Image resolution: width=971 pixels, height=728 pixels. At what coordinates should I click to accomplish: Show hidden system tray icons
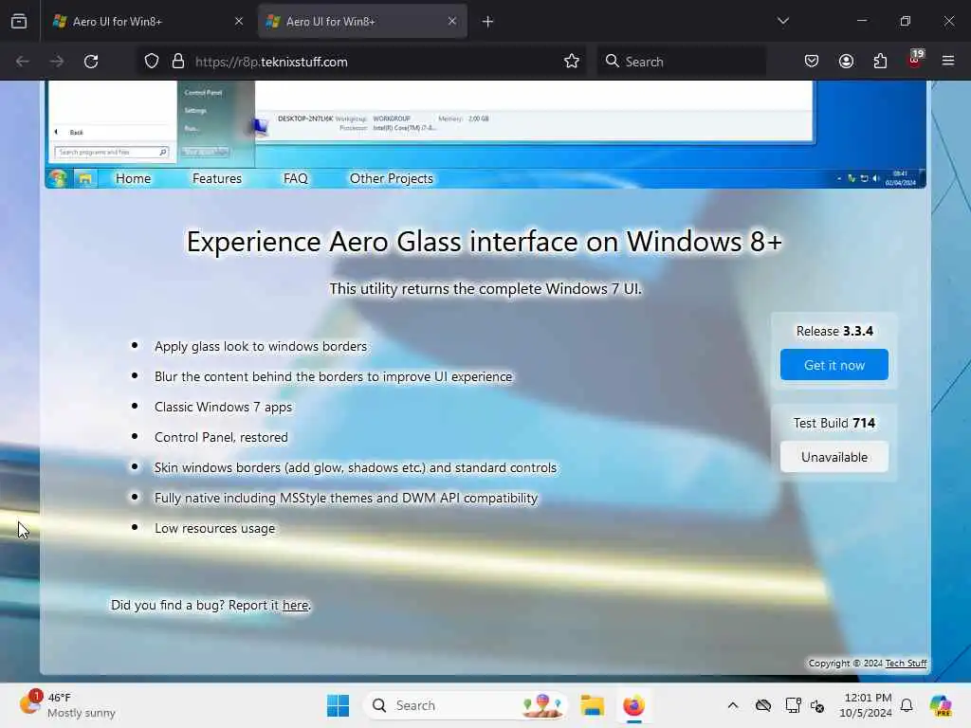[733, 705]
